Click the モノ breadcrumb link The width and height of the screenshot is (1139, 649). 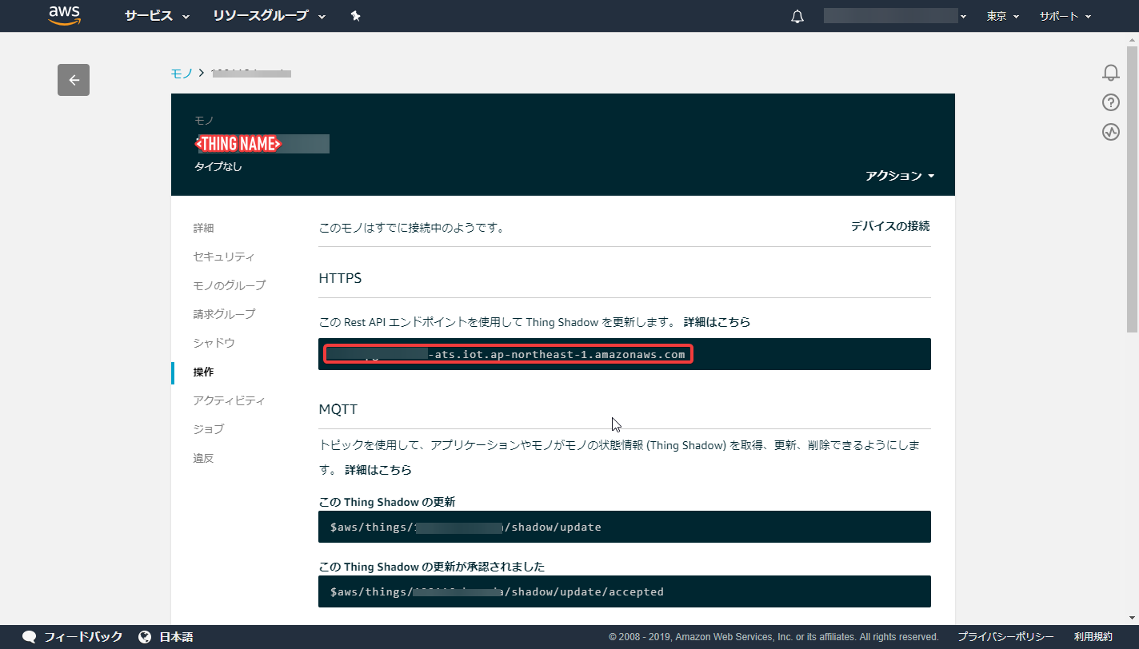pos(182,74)
